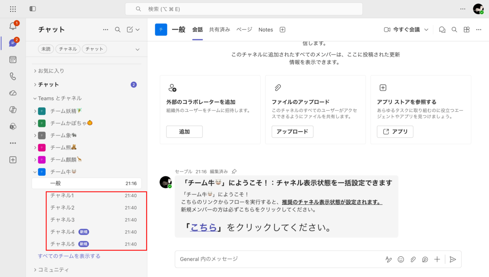
Task: Open the profile avatar in top bar
Action: coord(478,9)
